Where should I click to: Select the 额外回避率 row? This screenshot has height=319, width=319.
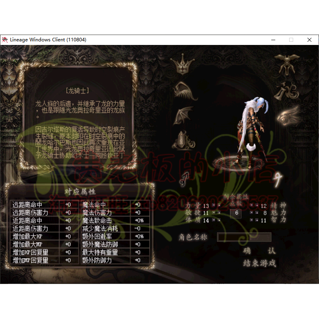115,236
